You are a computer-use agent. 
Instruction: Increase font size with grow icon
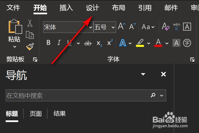(x=121, y=26)
